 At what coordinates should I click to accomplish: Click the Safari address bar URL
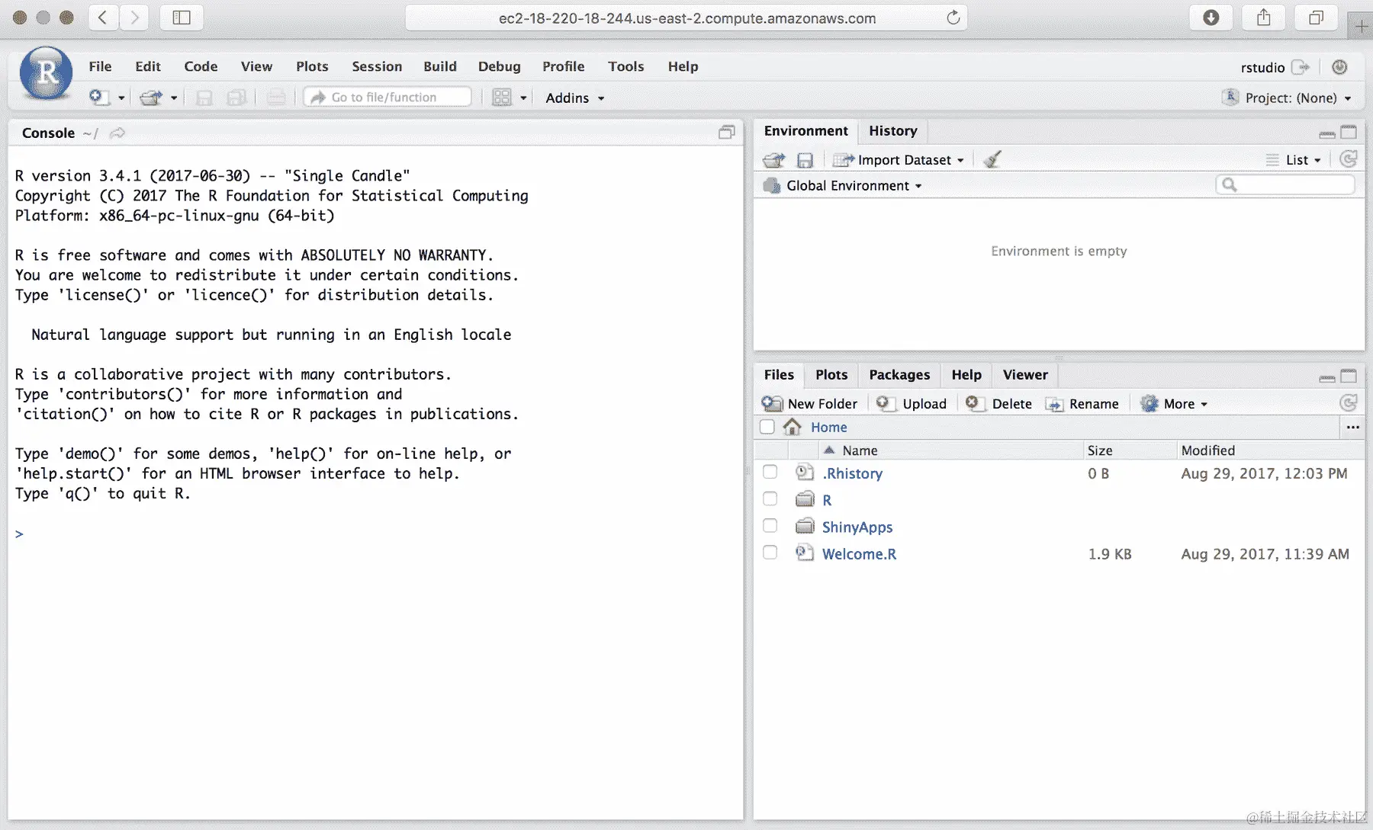686,18
